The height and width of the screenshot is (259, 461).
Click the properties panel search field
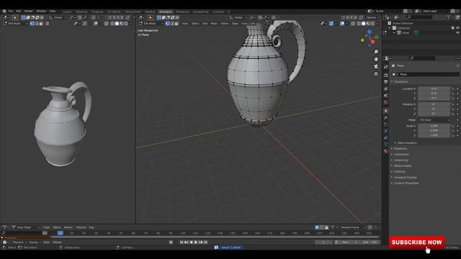click(x=422, y=58)
